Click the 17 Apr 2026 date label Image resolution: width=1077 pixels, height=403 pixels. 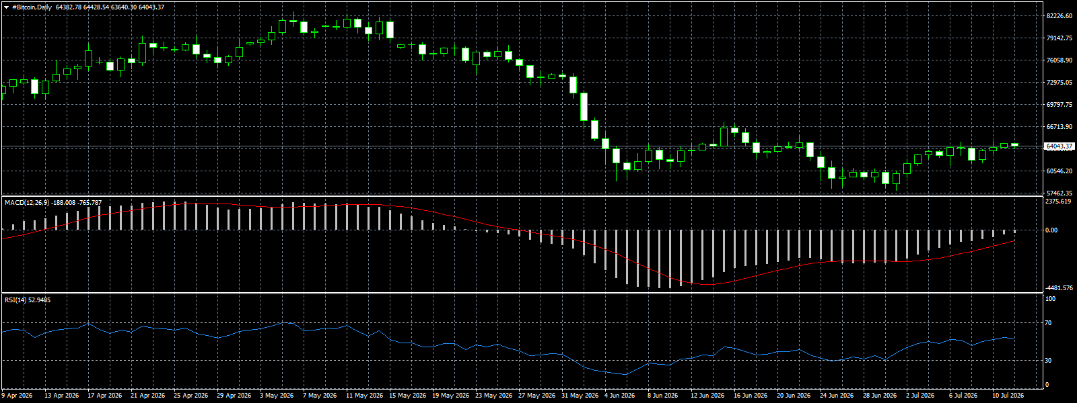(x=105, y=396)
